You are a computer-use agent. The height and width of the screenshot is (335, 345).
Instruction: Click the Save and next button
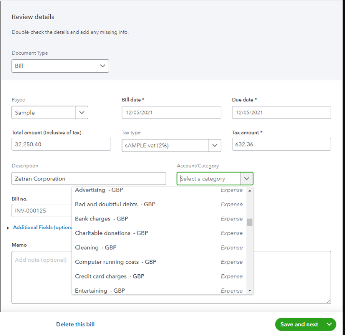pyautogui.click(x=299, y=324)
